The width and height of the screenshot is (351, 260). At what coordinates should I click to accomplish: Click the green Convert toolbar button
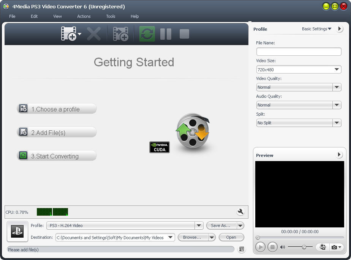coord(147,34)
